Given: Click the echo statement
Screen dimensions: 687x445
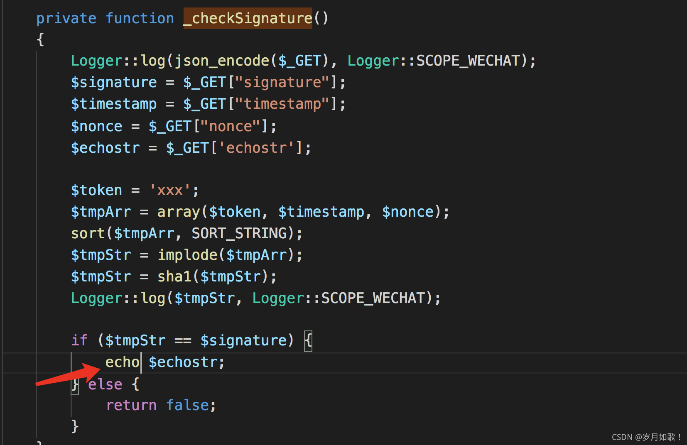Looking at the screenshot, I should (x=123, y=362).
